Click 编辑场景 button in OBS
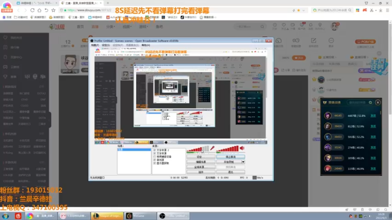Image resolution: width=392 pixels, height=220 pixels. pos(201,162)
